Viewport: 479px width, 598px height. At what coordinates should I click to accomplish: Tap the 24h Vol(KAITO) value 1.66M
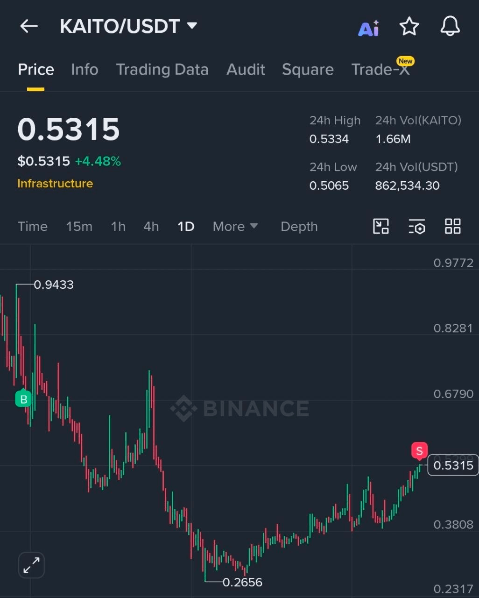click(x=393, y=139)
